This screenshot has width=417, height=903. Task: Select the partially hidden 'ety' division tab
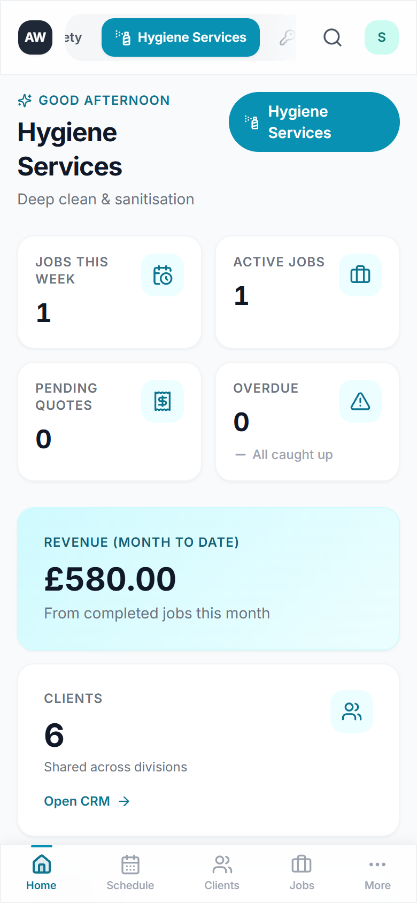(75, 37)
